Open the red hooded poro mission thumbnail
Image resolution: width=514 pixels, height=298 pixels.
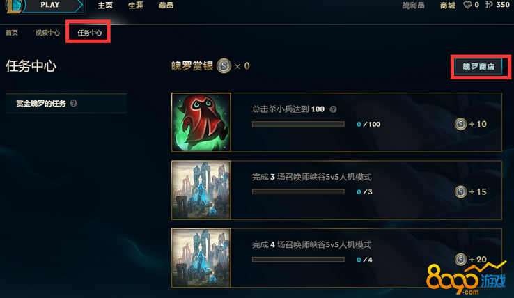(x=201, y=123)
